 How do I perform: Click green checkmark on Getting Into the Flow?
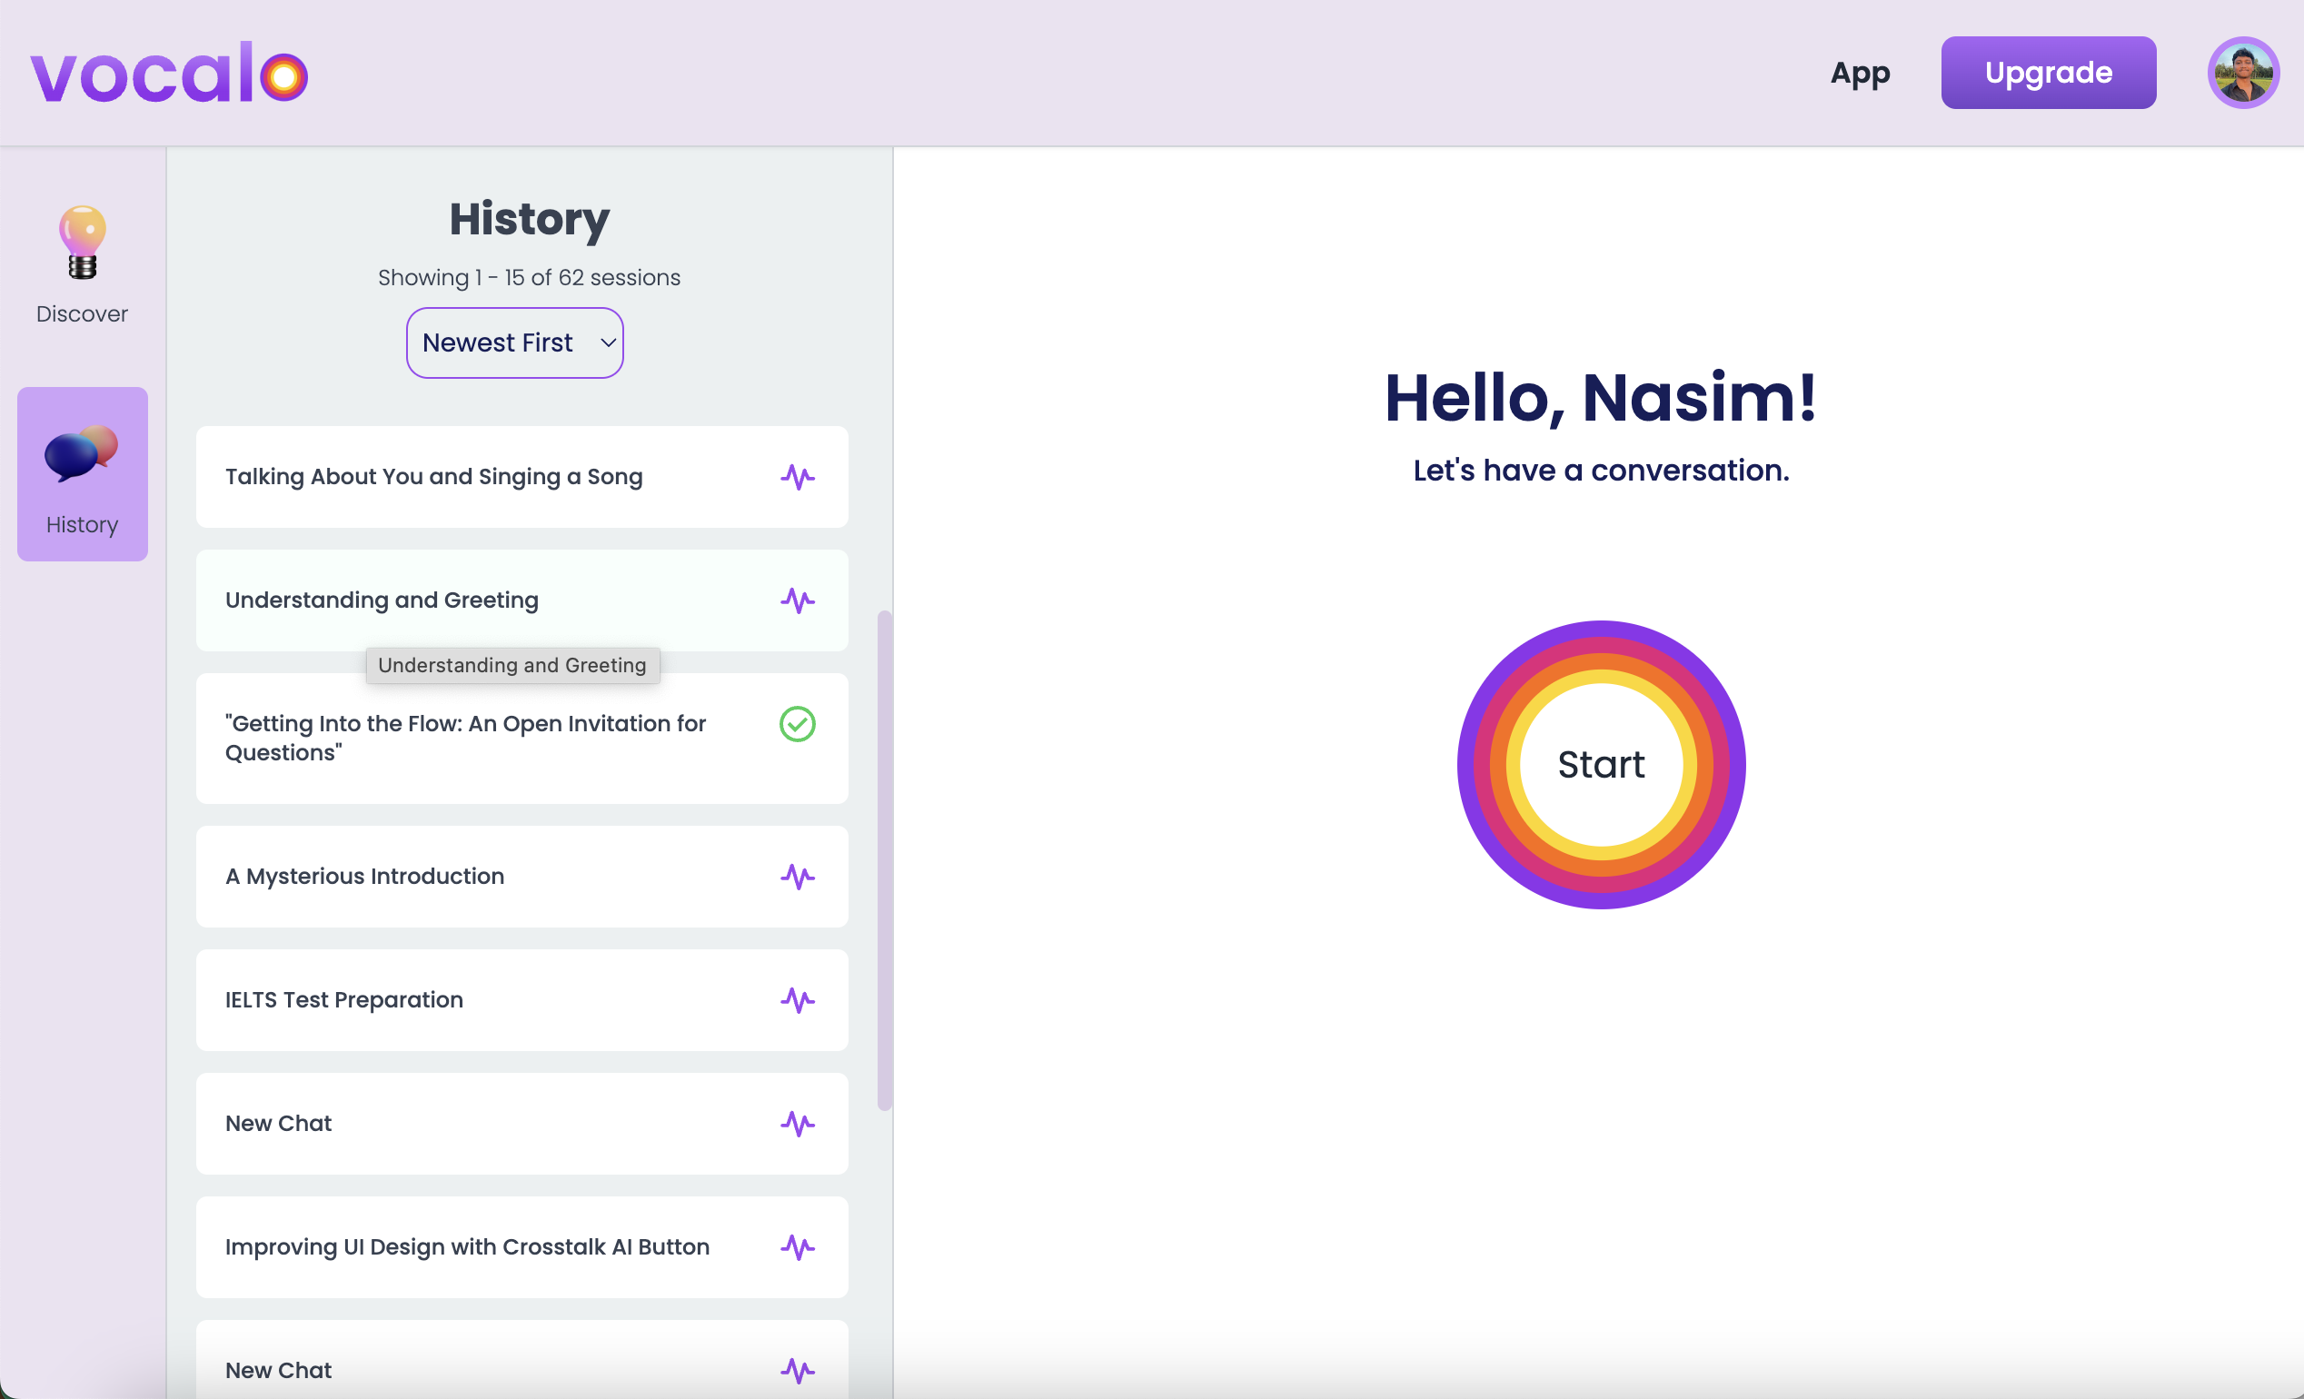(x=798, y=724)
